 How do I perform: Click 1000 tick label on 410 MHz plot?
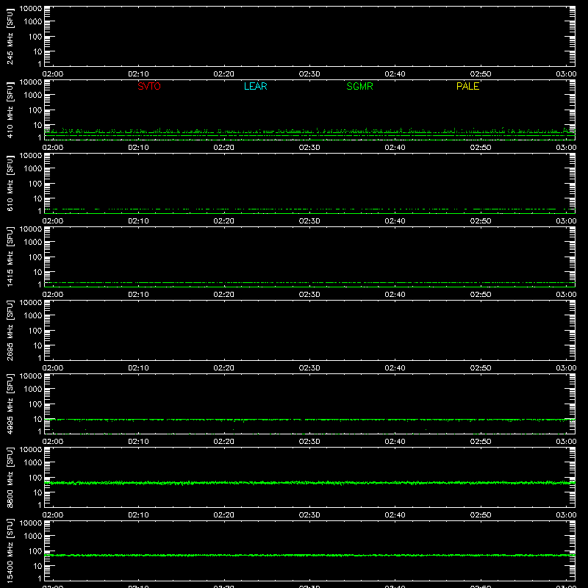33,96
